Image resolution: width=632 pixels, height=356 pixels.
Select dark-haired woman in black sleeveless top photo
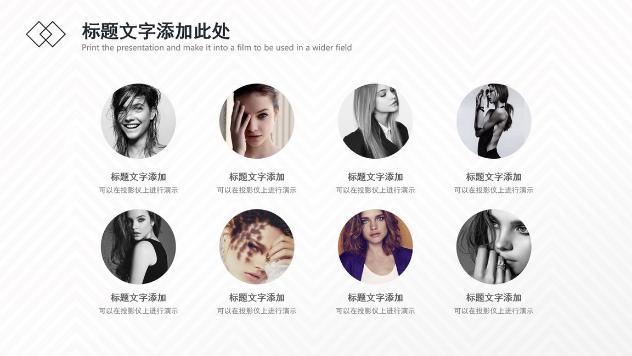pos(138,247)
